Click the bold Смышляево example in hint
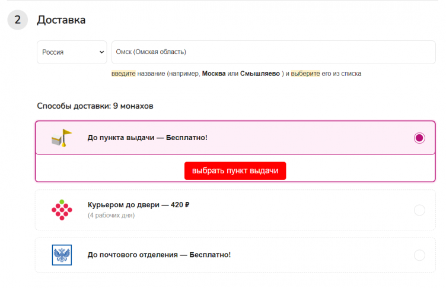446x288 pixels. pyautogui.click(x=260, y=74)
